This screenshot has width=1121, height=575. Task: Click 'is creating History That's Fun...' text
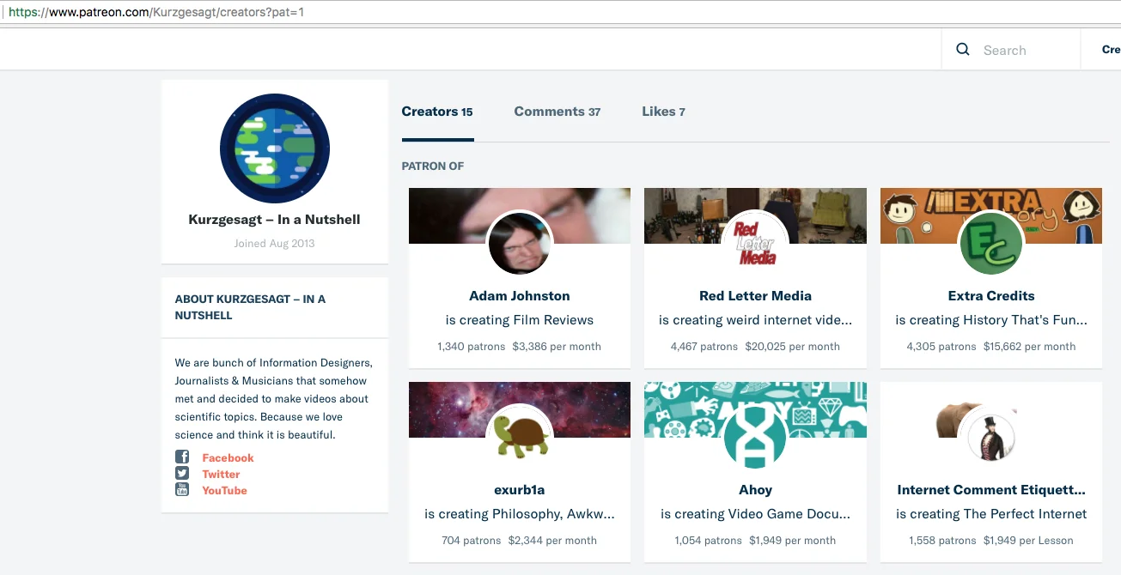(x=991, y=320)
